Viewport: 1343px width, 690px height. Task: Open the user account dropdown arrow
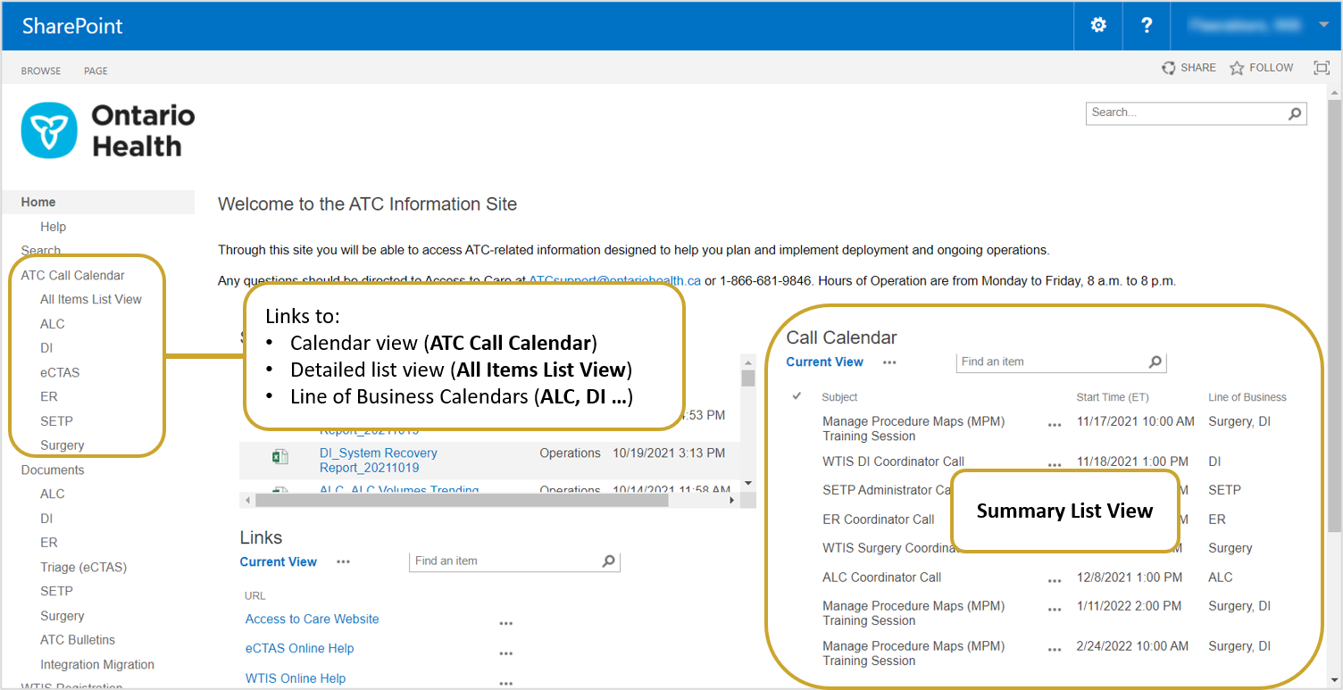point(1323,25)
